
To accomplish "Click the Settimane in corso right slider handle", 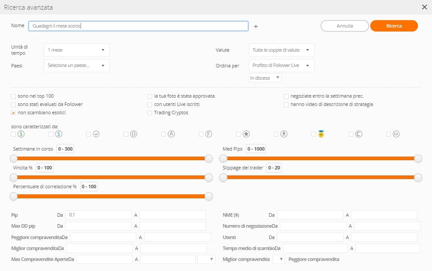I will 209,158.
